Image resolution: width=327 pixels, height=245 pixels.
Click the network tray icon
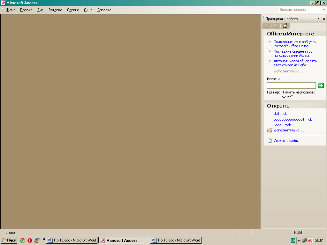point(304,241)
